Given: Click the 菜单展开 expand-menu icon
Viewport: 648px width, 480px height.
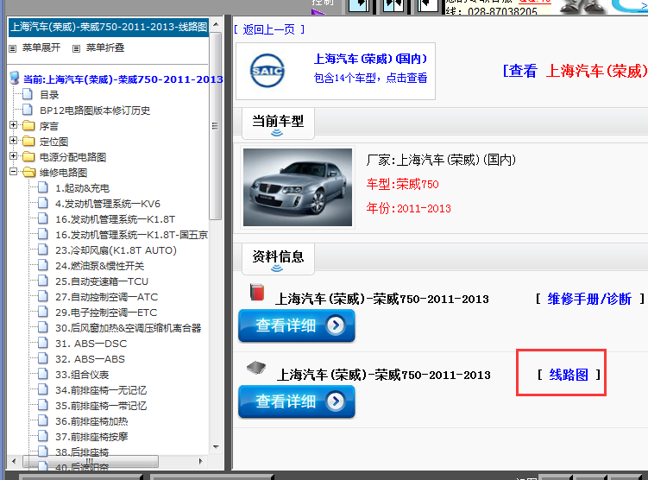Looking at the screenshot, I should click(13, 48).
